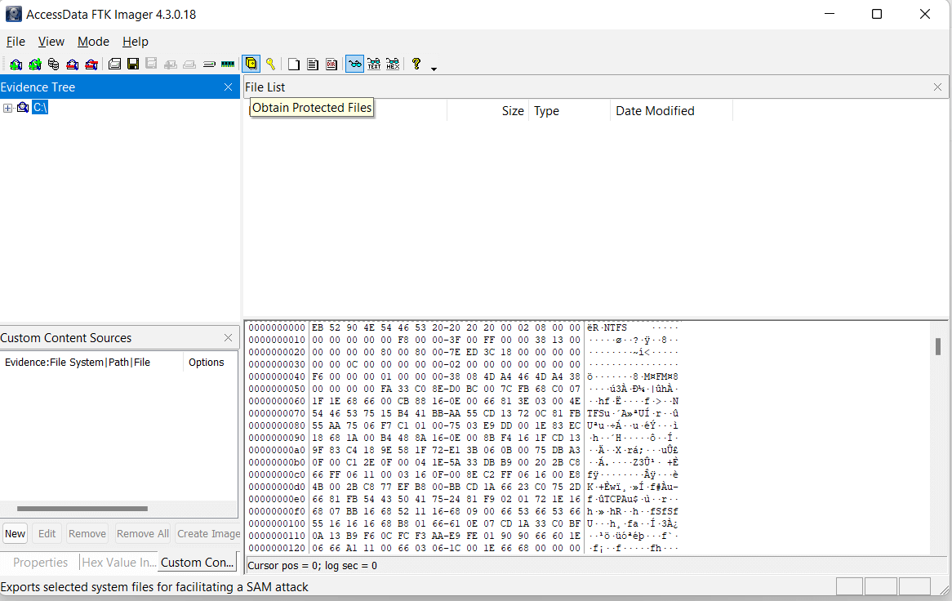
Task: Open the File menu
Action: tap(16, 42)
